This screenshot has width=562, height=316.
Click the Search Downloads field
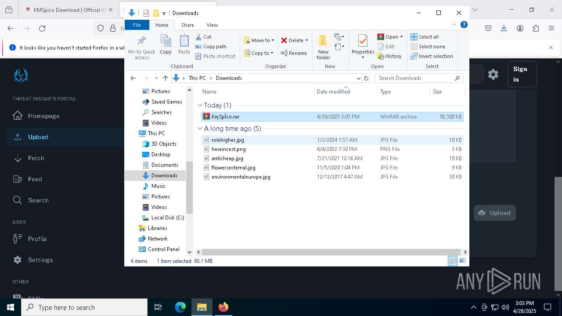click(x=419, y=78)
